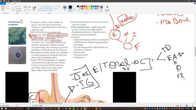This screenshot has width=196, height=110.
Task: Choose the Pentagon shape
Action: [43, 9]
